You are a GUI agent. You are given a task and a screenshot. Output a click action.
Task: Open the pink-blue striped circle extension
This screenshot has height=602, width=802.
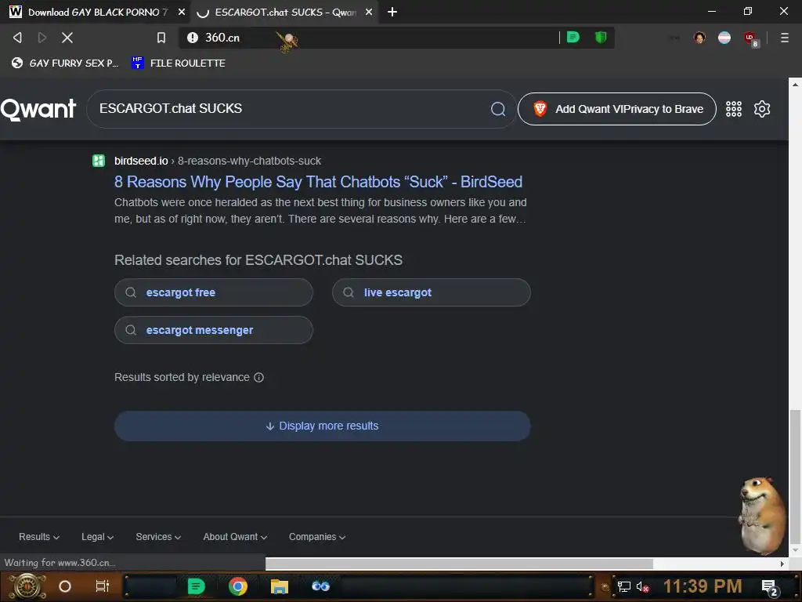[724, 38]
